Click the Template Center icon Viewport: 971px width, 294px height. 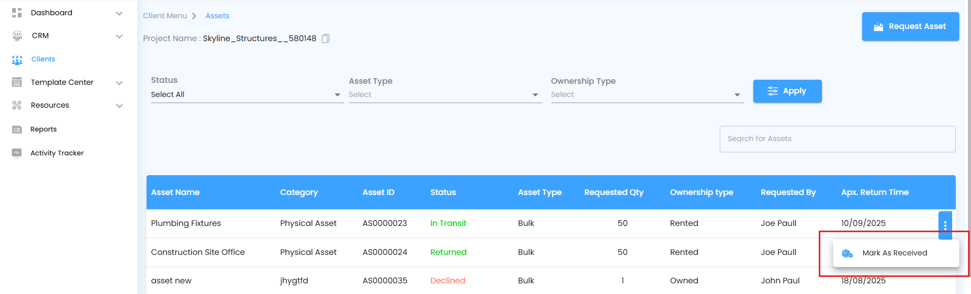coord(17,82)
